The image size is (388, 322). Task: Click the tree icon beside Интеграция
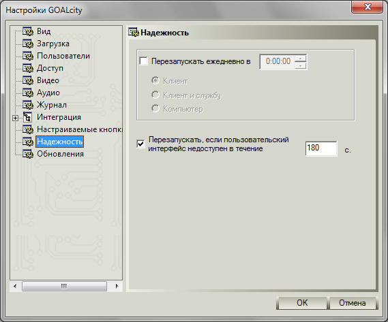coord(27,117)
